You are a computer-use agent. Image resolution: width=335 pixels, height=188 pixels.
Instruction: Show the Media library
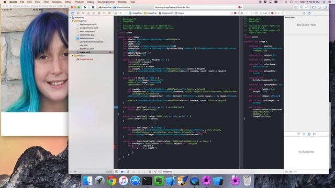click(x=314, y=134)
